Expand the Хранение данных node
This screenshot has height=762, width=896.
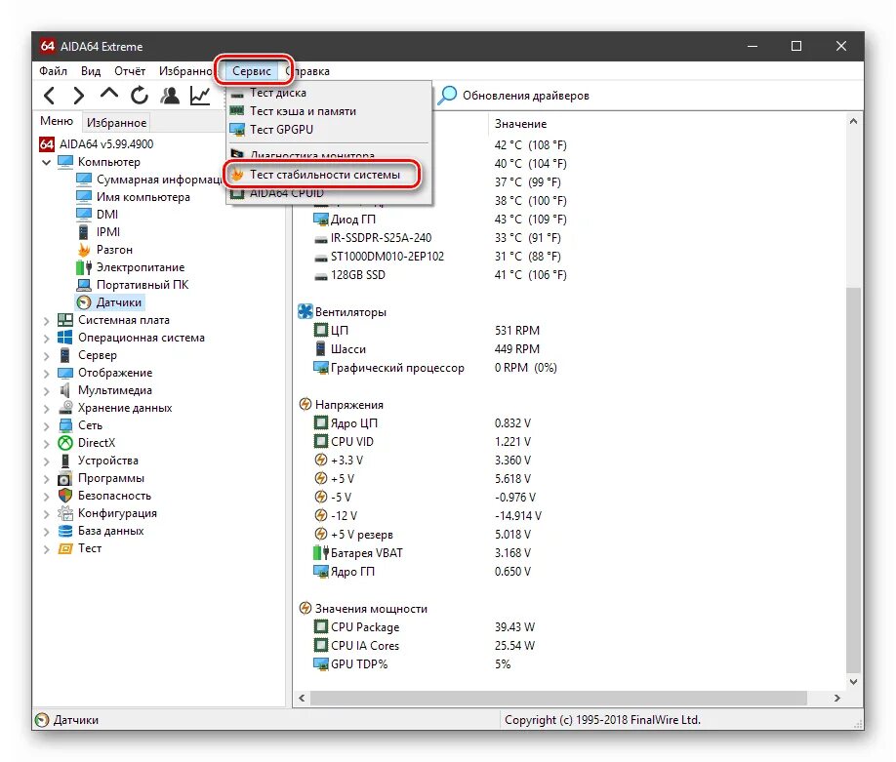pyautogui.click(x=46, y=409)
